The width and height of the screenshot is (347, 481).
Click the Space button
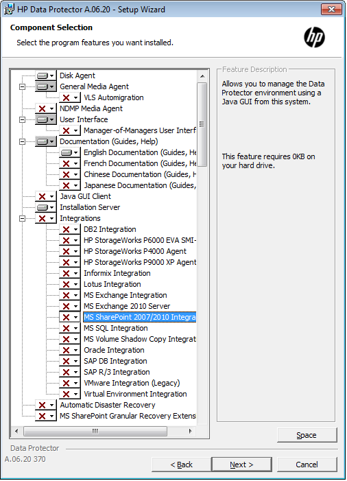(307, 435)
